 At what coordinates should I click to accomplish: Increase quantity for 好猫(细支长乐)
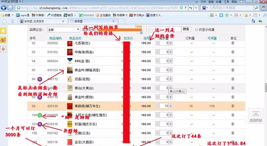pyautogui.click(x=171, y=124)
